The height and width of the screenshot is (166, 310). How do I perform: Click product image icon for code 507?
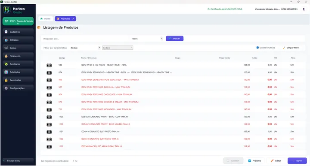click(49, 88)
